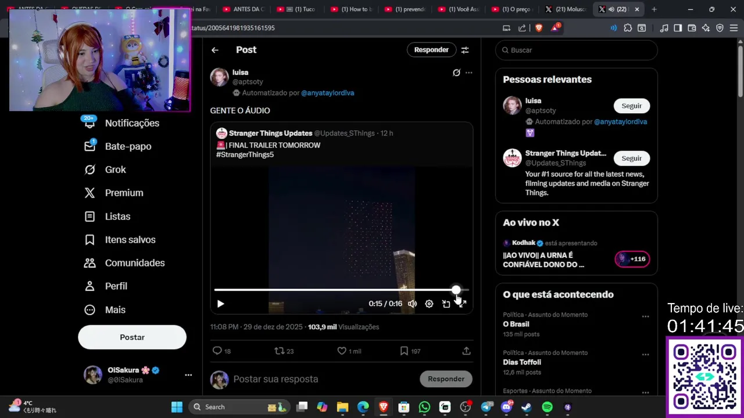
Task: Open @anyataylordiva link in post header
Action: tap(327, 93)
